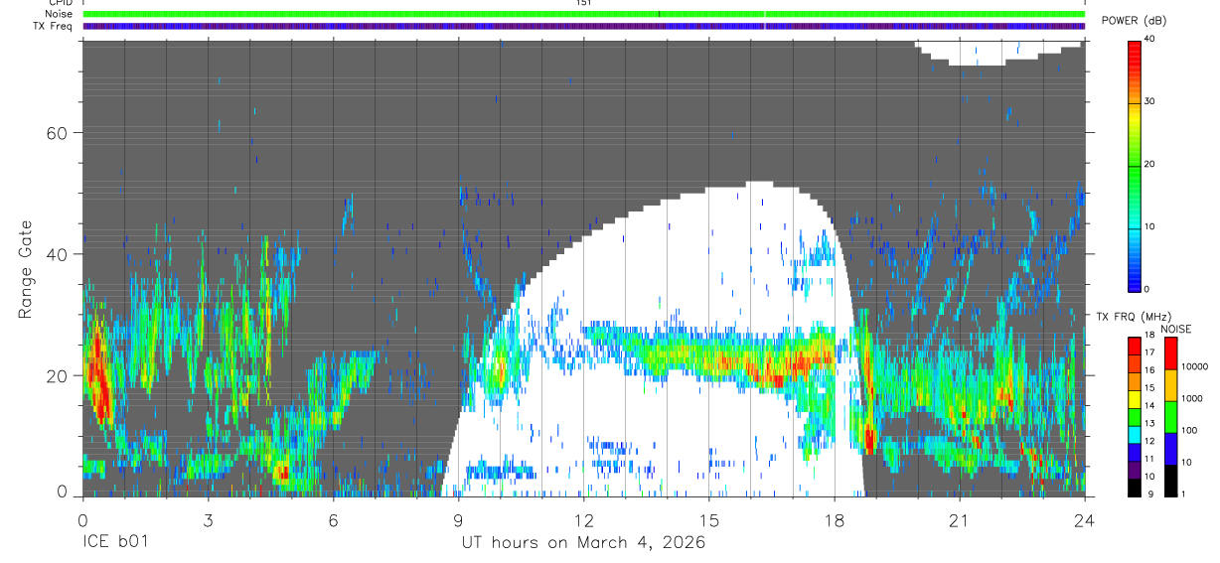The height and width of the screenshot is (563, 1220).
Task: Select the "15" UT hour tick label
Action: coord(709,520)
